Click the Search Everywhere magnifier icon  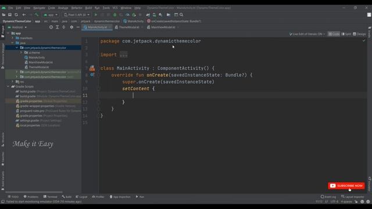click(181, 15)
